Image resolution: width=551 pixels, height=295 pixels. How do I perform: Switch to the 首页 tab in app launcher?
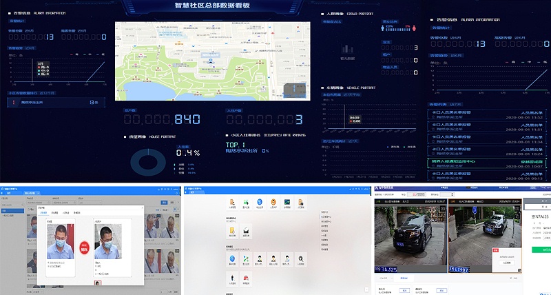pos(194,192)
